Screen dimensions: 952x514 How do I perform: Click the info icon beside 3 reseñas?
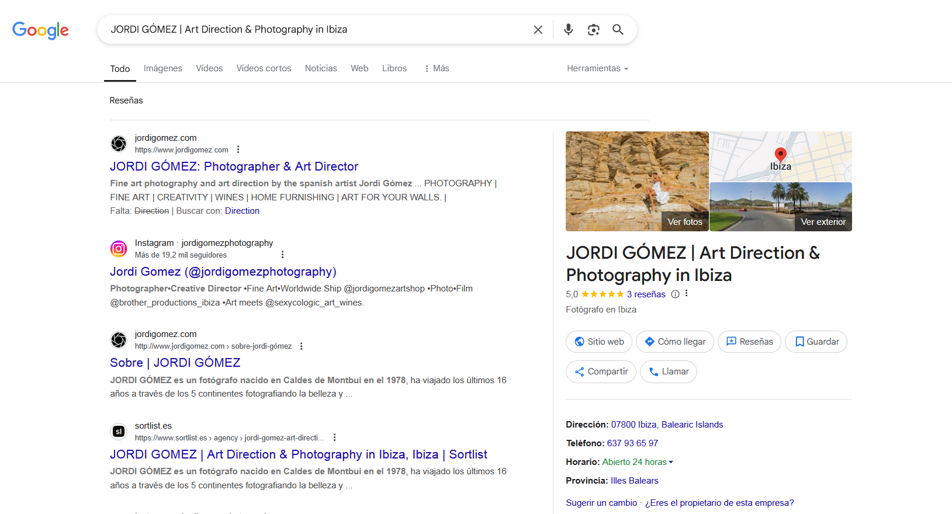point(675,294)
